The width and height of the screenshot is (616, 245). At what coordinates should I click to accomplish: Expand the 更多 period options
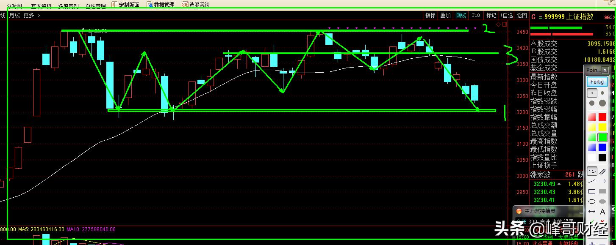(x=32, y=15)
